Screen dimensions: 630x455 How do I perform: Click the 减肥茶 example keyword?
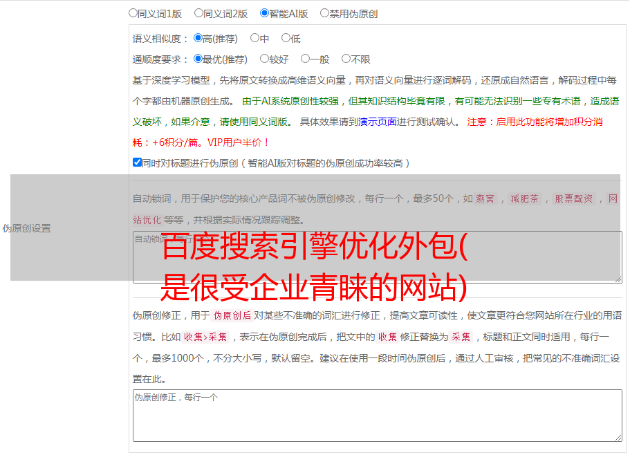click(525, 198)
